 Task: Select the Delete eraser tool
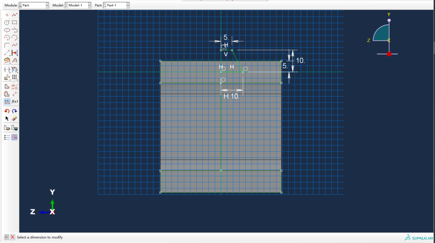[x=15, y=118]
